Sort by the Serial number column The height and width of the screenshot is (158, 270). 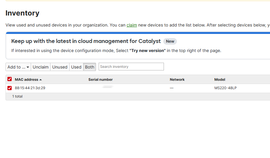101,79
